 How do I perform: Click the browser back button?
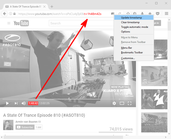(4, 14)
